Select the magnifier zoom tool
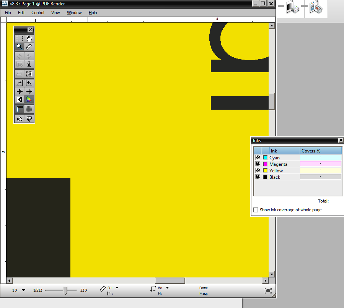The width and height of the screenshot is (344, 308). pos(20,47)
